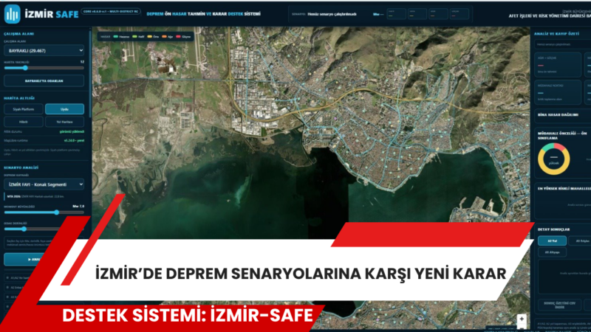This screenshot has width=591, height=332.
Task: Click the 'Mw 7,0' magnitude value
Action: pyautogui.click(x=78, y=207)
